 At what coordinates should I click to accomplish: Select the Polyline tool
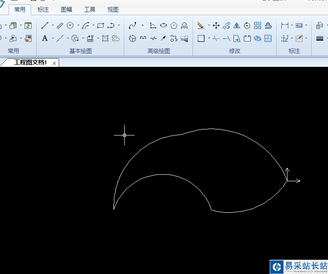pyautogui.click(x=111, y=25)
